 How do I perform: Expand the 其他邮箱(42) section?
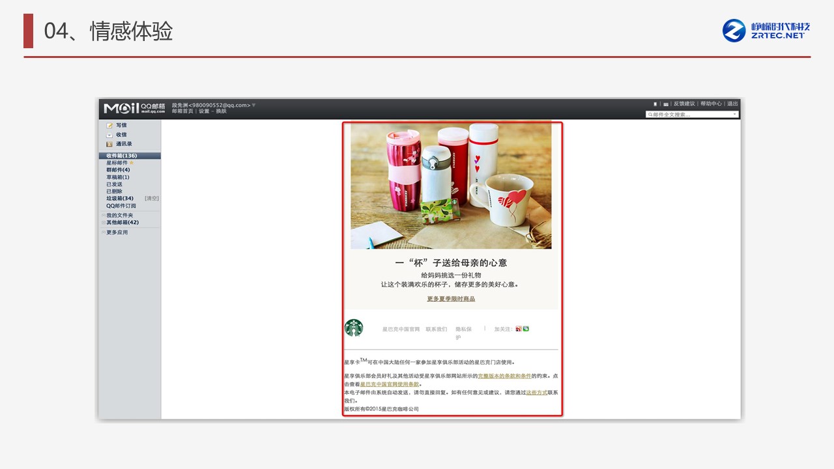tap(103, 222)
